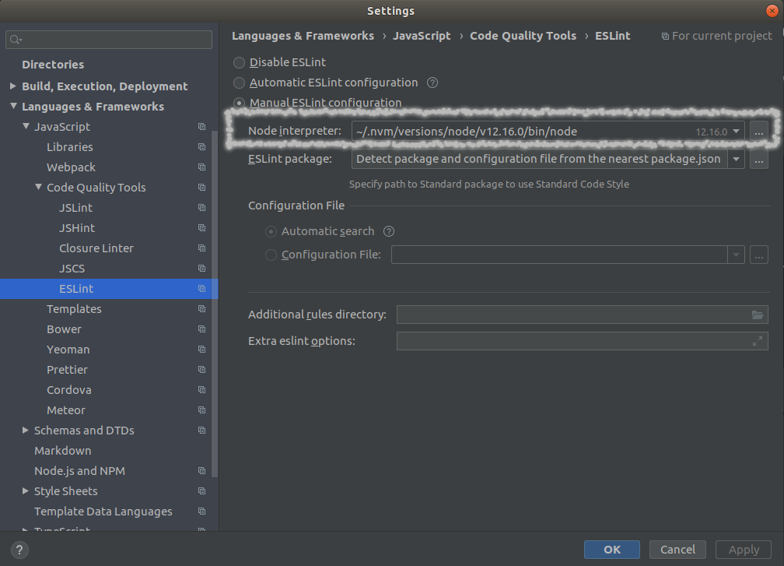Viewport: 784px width, 566px height.
Task: Select Disable ESLint radio button
Action: [x=240, y=62]
